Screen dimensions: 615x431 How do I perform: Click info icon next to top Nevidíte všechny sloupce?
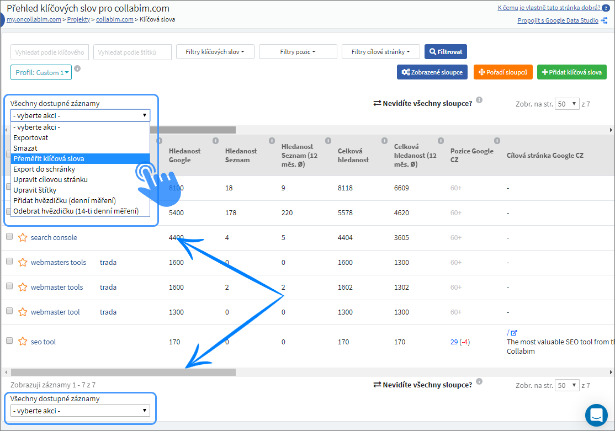(479, 100)
